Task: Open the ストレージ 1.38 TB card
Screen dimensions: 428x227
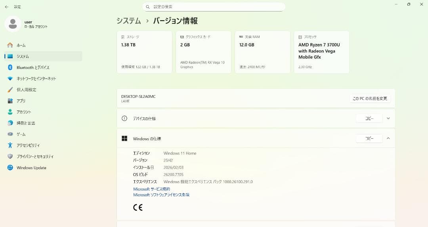Action: click(144, 52)
